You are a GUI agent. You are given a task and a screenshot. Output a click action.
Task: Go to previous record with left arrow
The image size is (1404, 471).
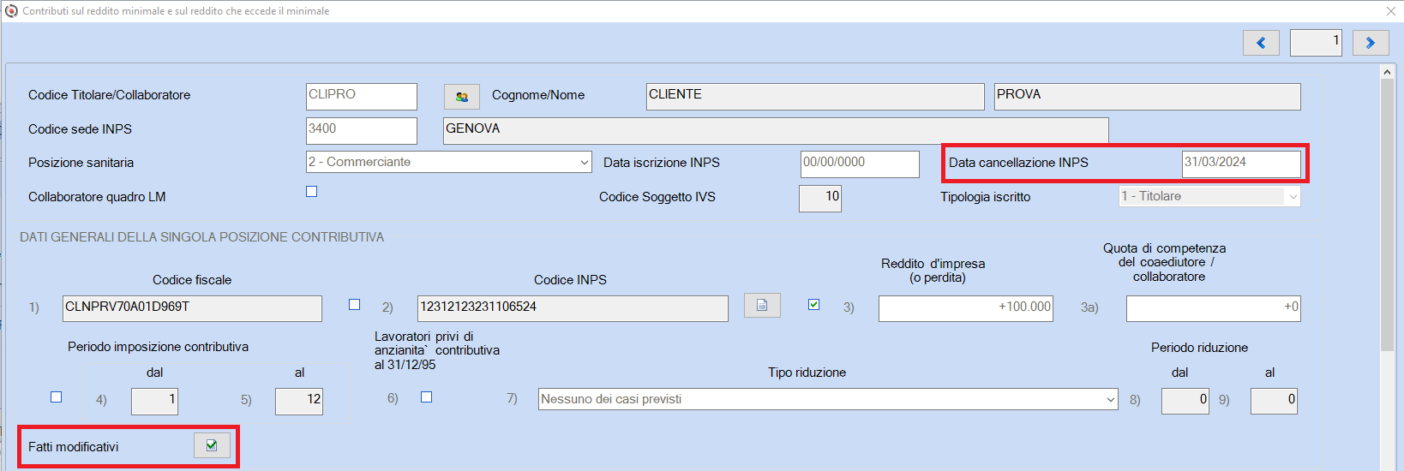[x=1261, y=43]
